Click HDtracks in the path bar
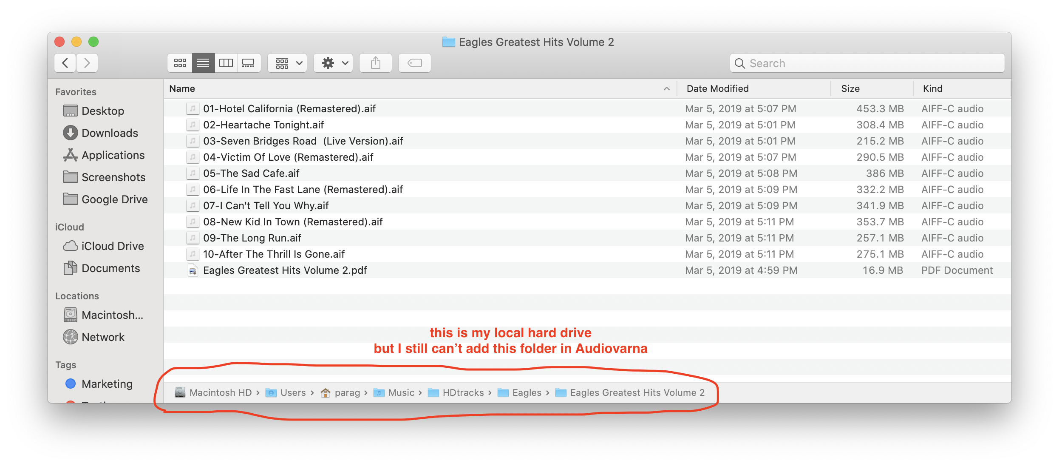 (x=462, y=392)
